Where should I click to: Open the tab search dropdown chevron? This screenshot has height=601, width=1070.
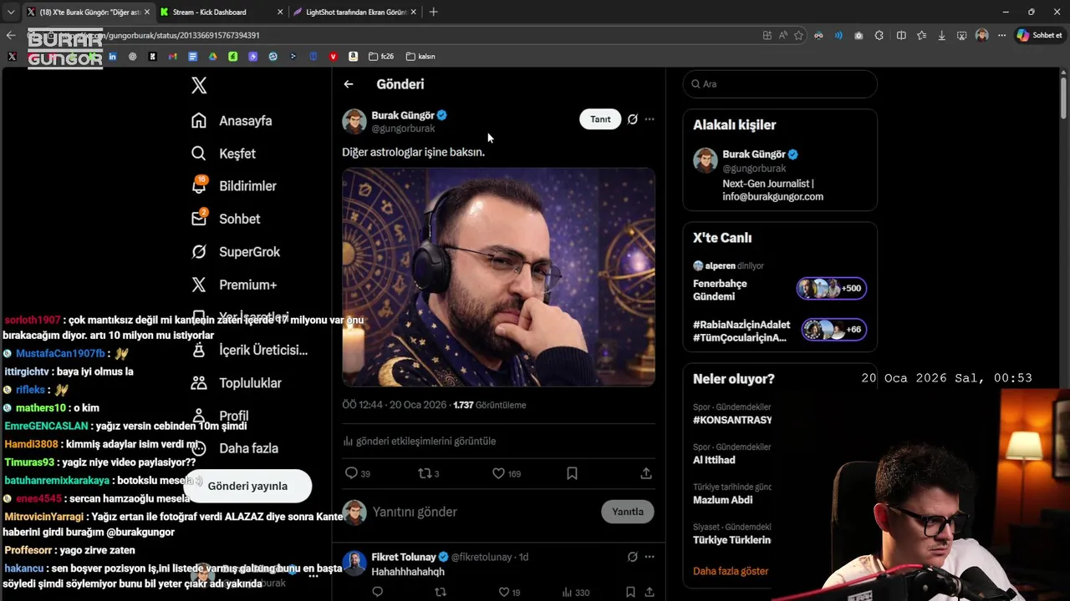(x=11, y=12)
